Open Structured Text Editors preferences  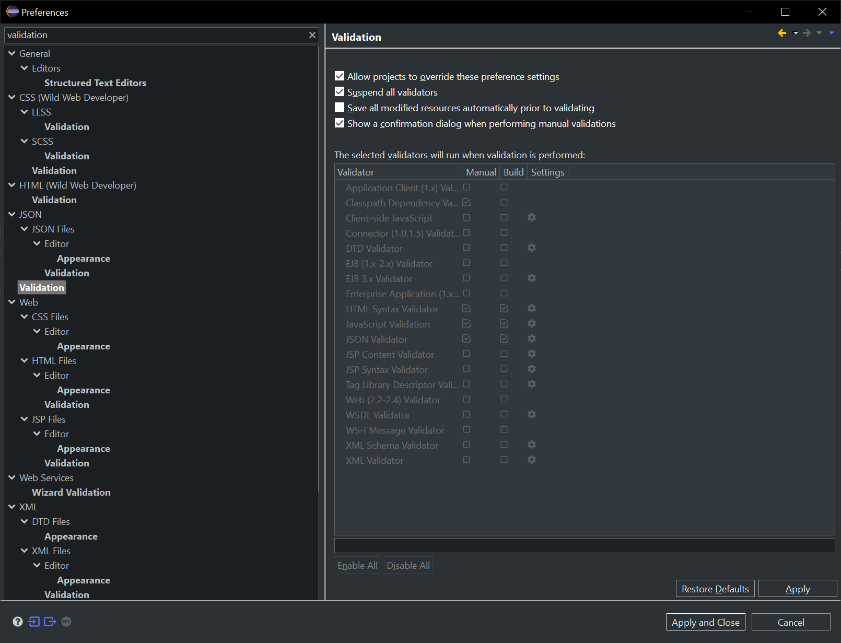[96, 83]
